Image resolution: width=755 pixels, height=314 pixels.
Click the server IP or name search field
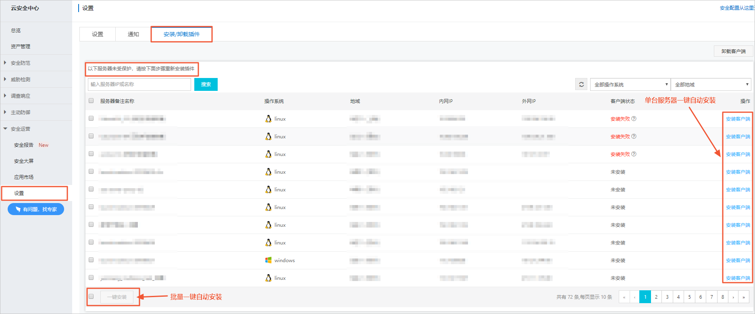139,84
